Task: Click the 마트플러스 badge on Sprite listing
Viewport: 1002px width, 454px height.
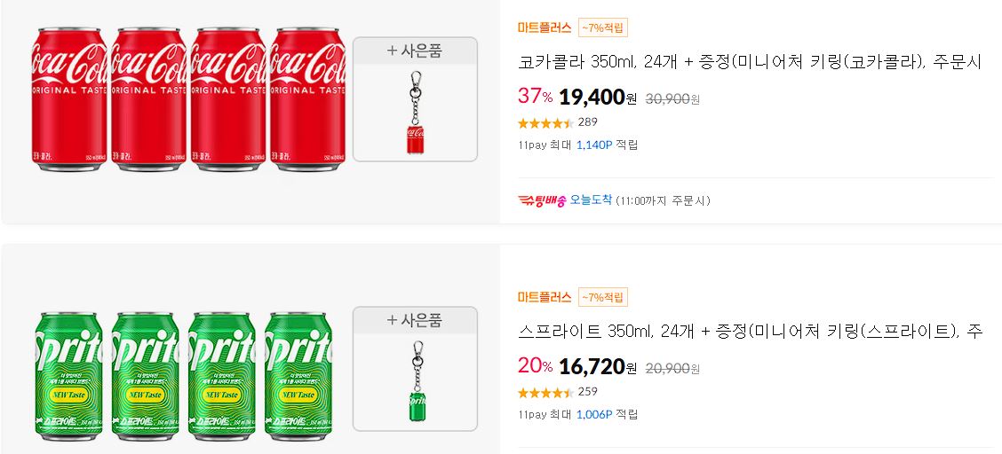Action: tap(545, 297)
